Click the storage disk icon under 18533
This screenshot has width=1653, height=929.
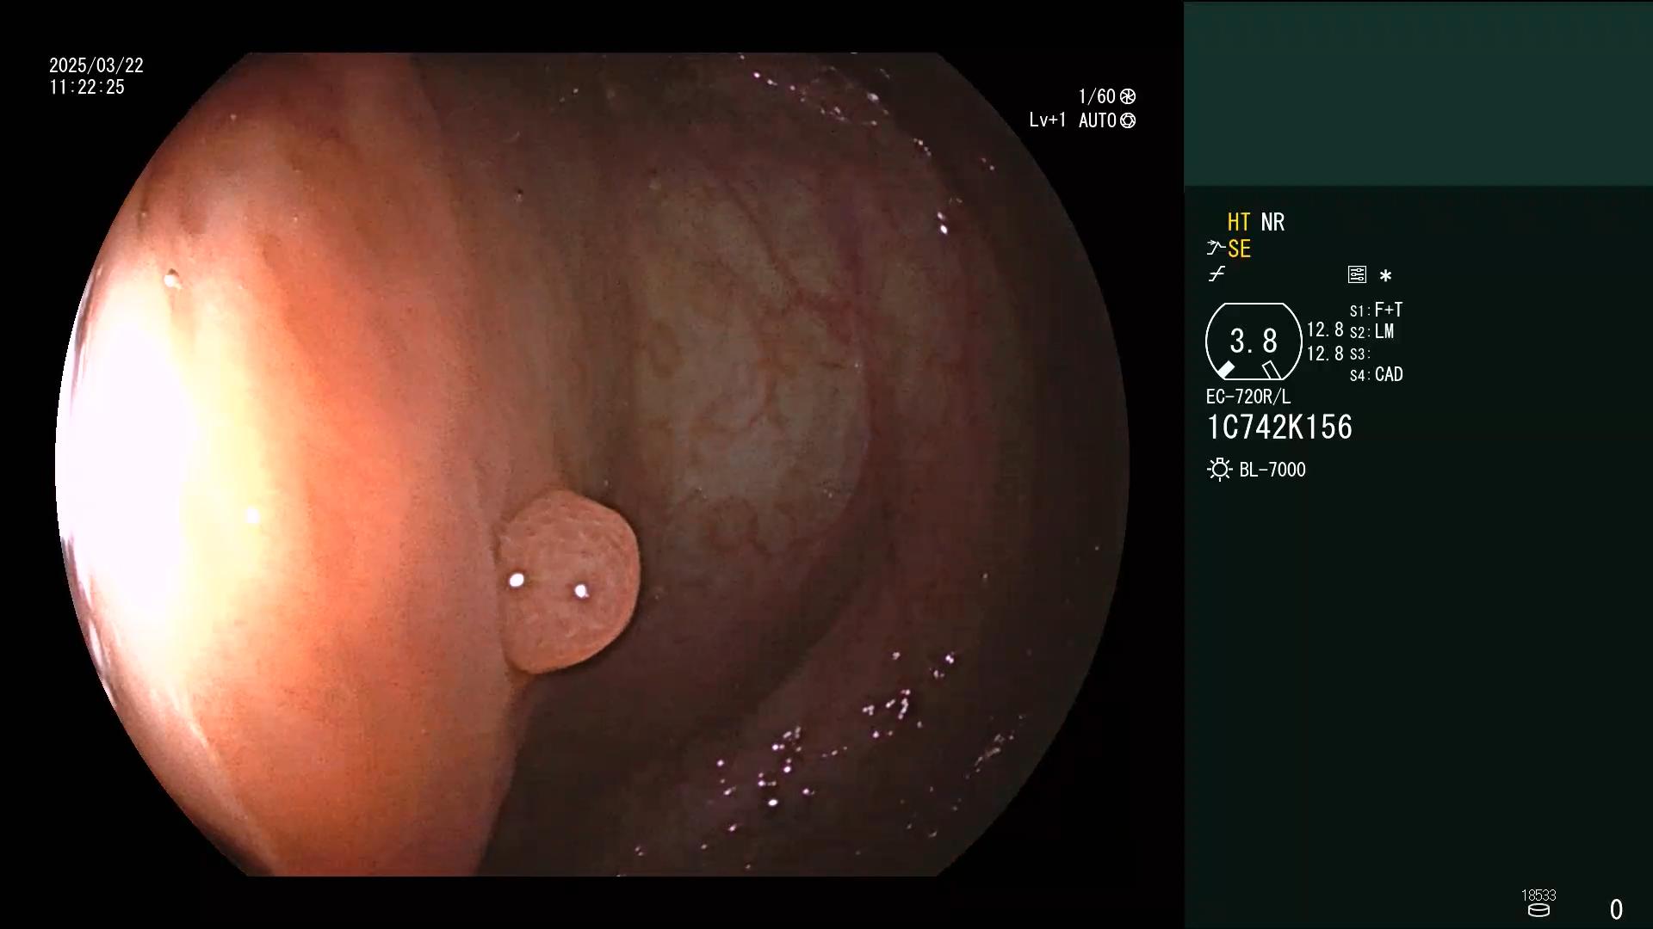(1538, 910)
